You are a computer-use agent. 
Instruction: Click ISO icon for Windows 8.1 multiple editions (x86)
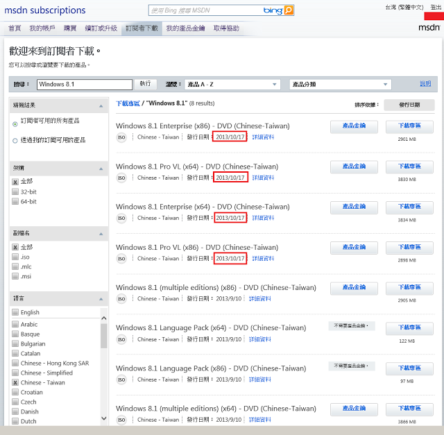point(121,299)
